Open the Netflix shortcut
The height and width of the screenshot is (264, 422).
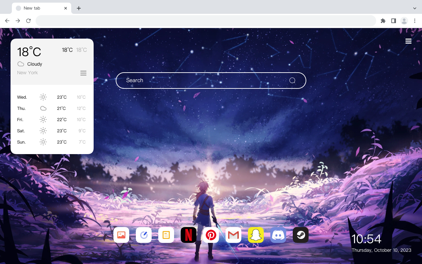tap(189, 235)
